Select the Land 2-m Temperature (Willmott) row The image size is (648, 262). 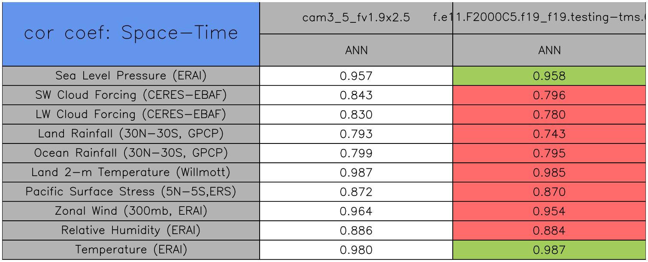131,173
